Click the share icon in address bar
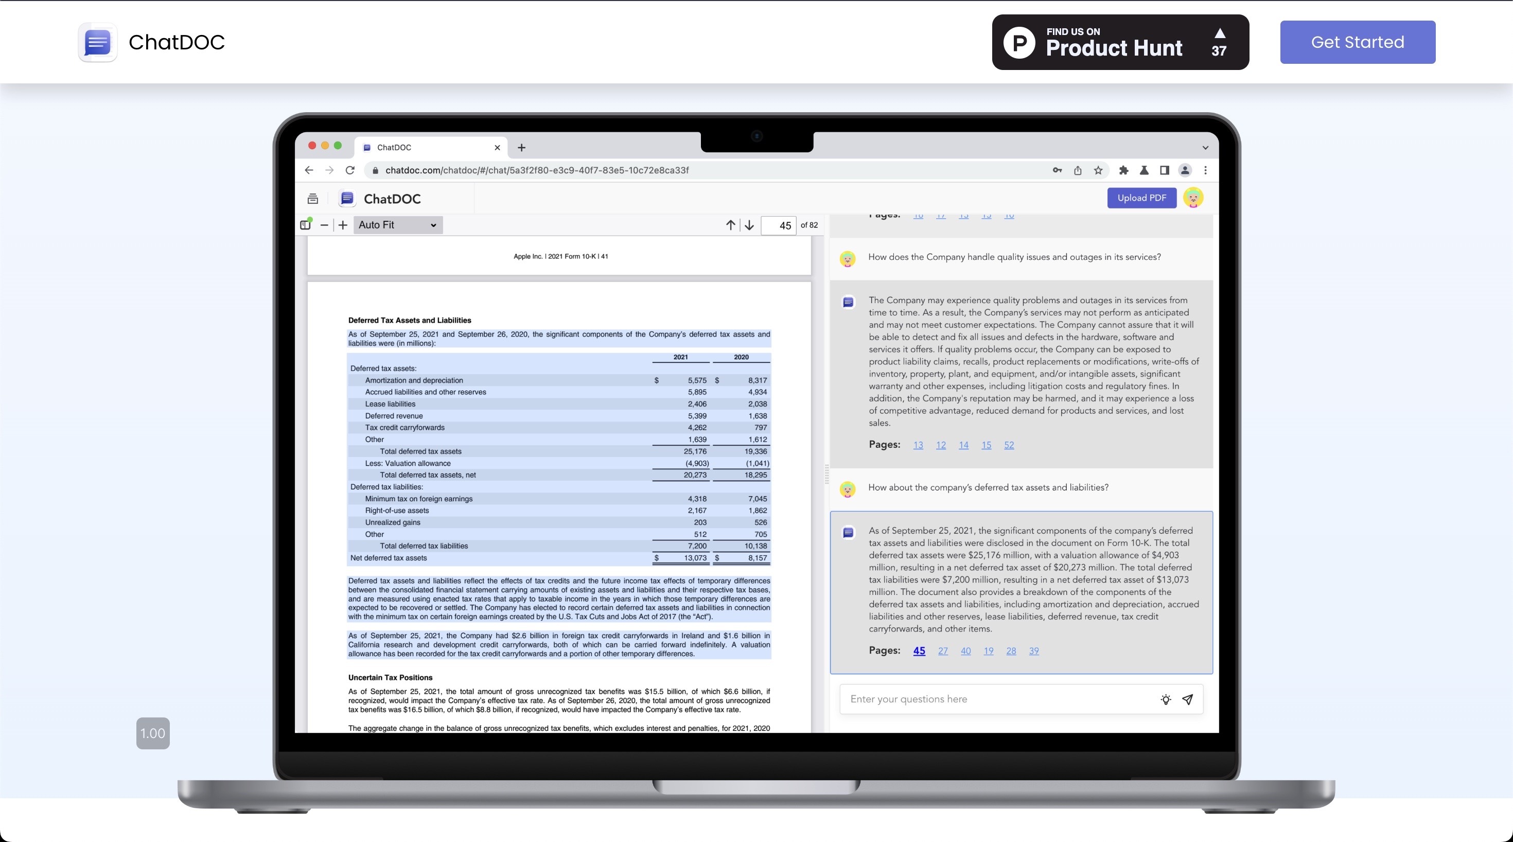Image resolution: width=1513 pixels, height=842 pixels. coord(1078,170)
